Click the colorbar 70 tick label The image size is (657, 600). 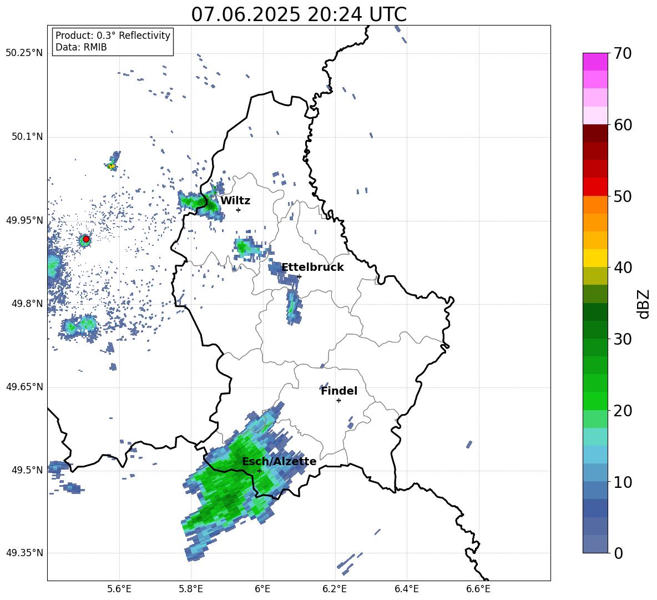pyautogui.click(x=623, y=54)
